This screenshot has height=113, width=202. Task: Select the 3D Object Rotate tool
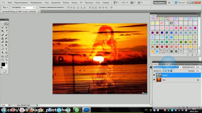(3, 56)
